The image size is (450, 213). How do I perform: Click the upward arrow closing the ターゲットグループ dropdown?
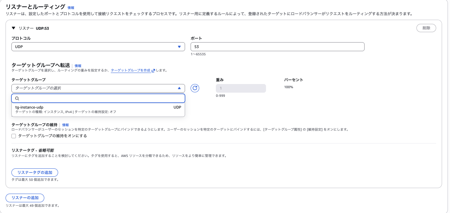coord(180,88)
